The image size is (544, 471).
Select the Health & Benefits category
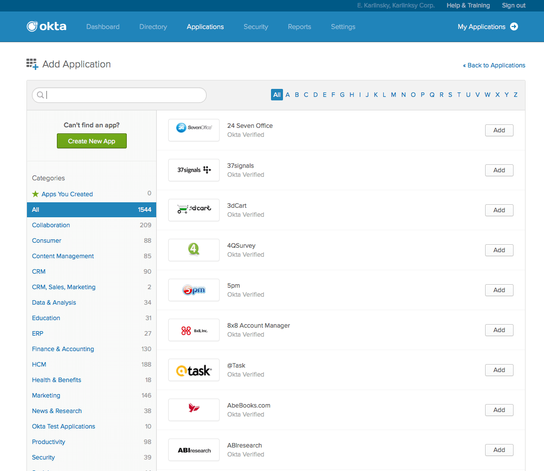pos(92,380)
